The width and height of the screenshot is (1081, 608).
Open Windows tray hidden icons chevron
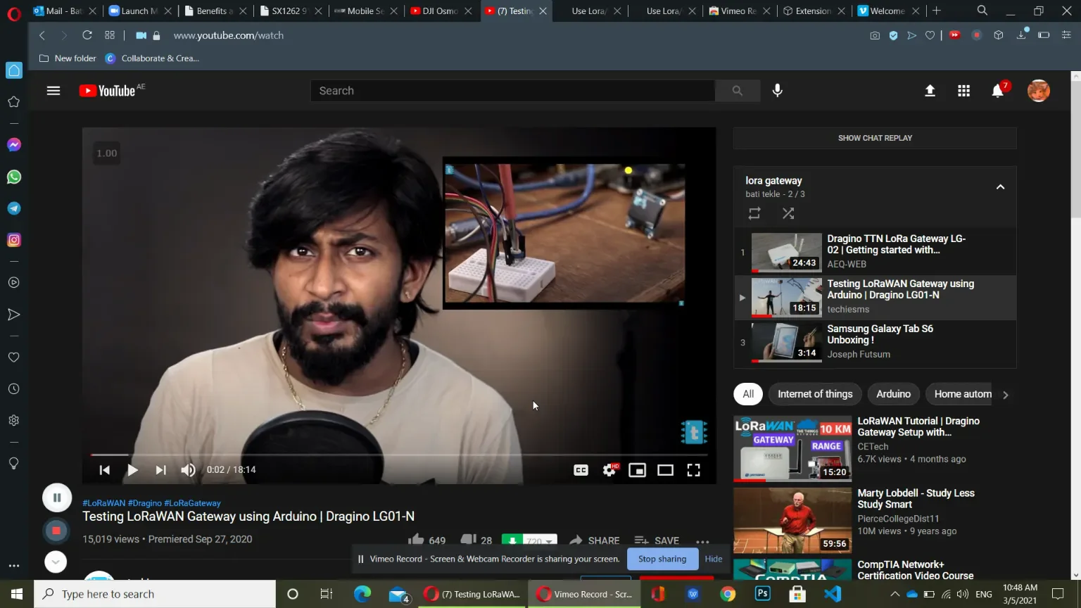894,594
